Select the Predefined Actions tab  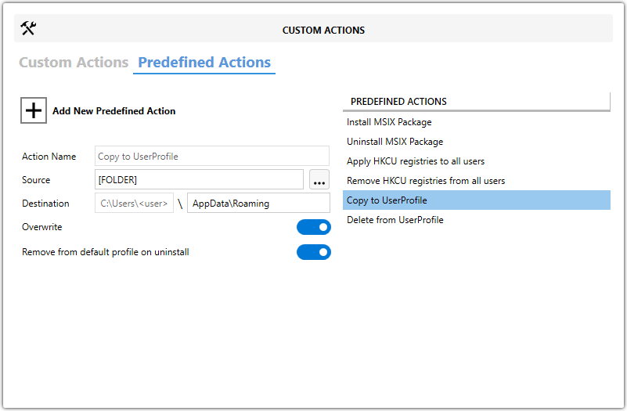pos(204,63)
